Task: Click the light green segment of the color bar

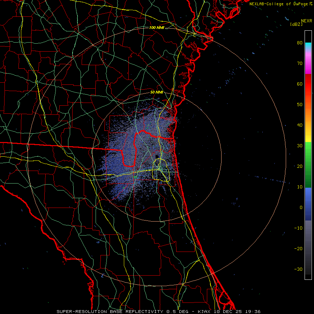Action: (308, 149)
